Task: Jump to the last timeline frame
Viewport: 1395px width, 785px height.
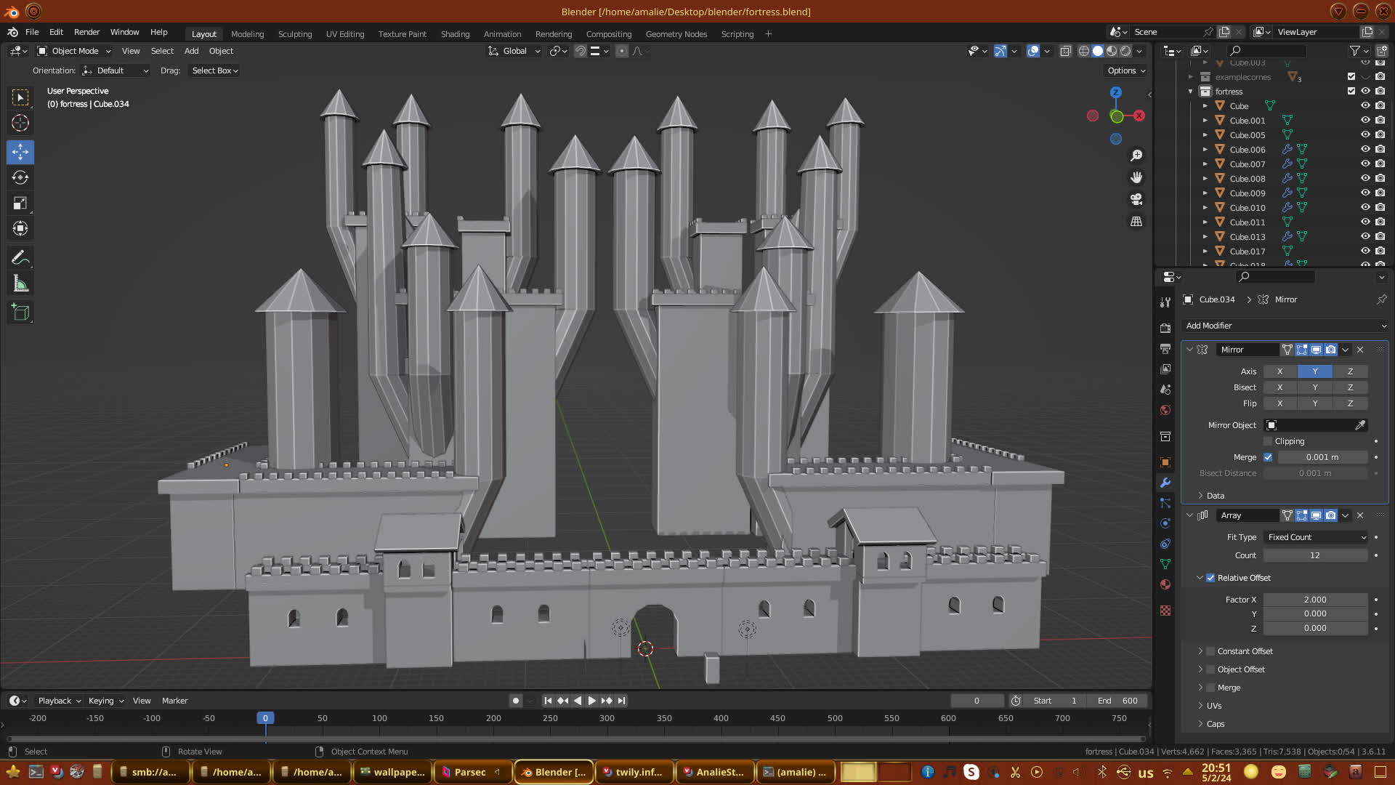Action: 622,701
